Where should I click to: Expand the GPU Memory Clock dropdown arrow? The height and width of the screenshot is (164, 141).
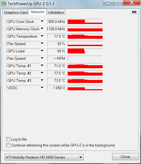click(42, 29)
